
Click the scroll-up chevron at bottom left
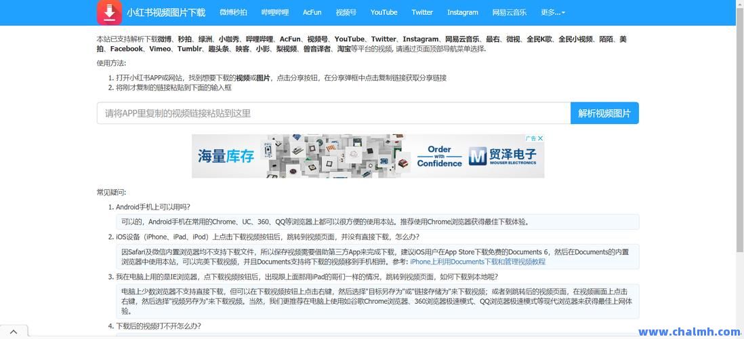pyautogui.click(x=14, y=332)
